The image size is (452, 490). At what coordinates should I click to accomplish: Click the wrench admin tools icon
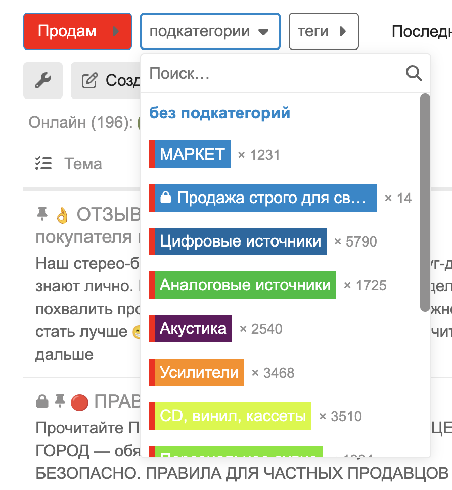pos(43,81)
